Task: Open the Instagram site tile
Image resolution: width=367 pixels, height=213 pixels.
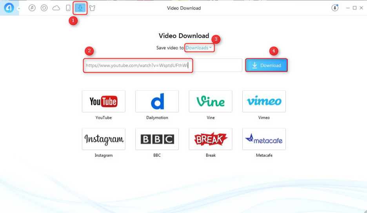Action: pyautogui.click(x=104, y=139)
